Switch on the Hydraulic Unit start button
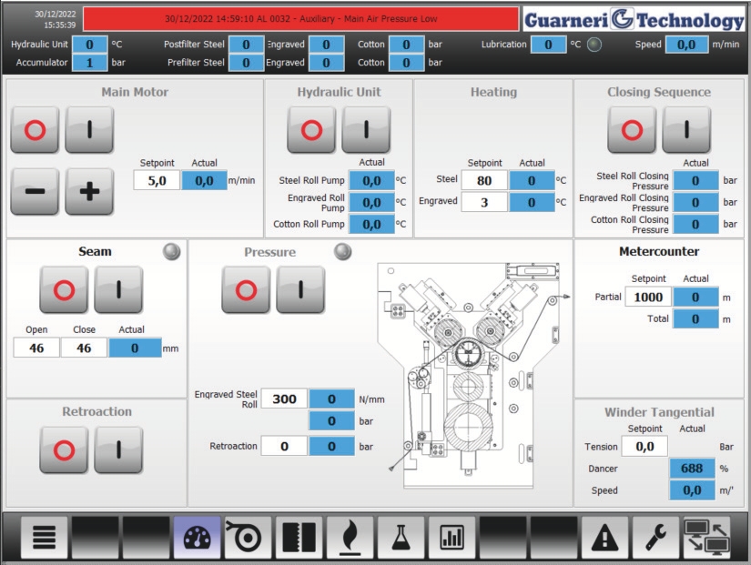751x565 pixels. point(366,130)
